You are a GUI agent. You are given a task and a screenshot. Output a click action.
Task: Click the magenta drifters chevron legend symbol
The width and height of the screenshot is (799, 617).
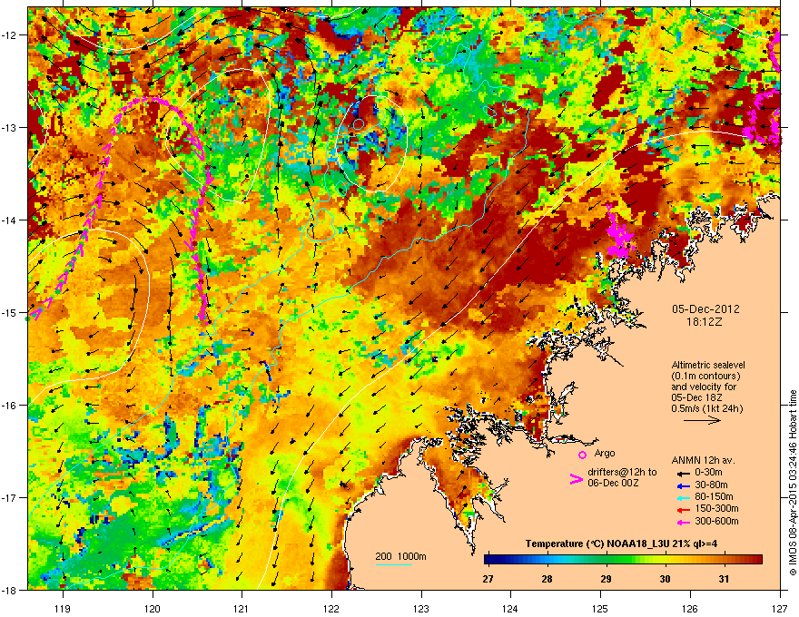[576, 480]
